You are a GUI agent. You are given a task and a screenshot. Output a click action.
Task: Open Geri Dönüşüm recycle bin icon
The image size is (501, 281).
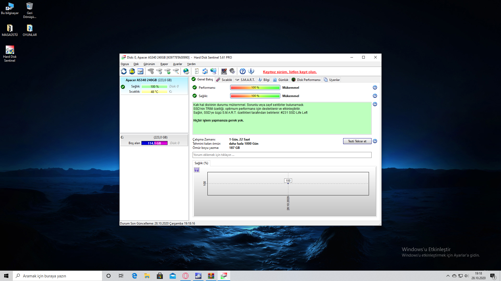30,10
